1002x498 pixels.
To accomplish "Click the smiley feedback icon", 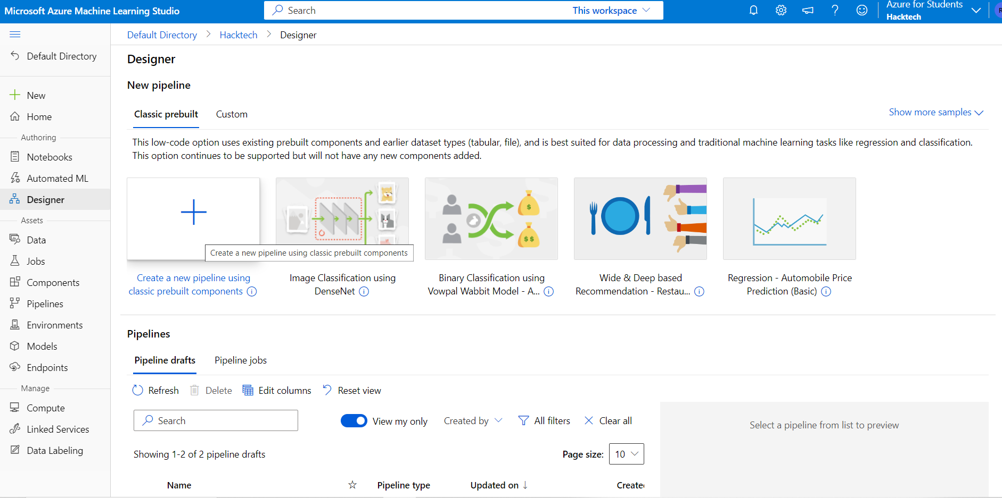I will 862,10.
